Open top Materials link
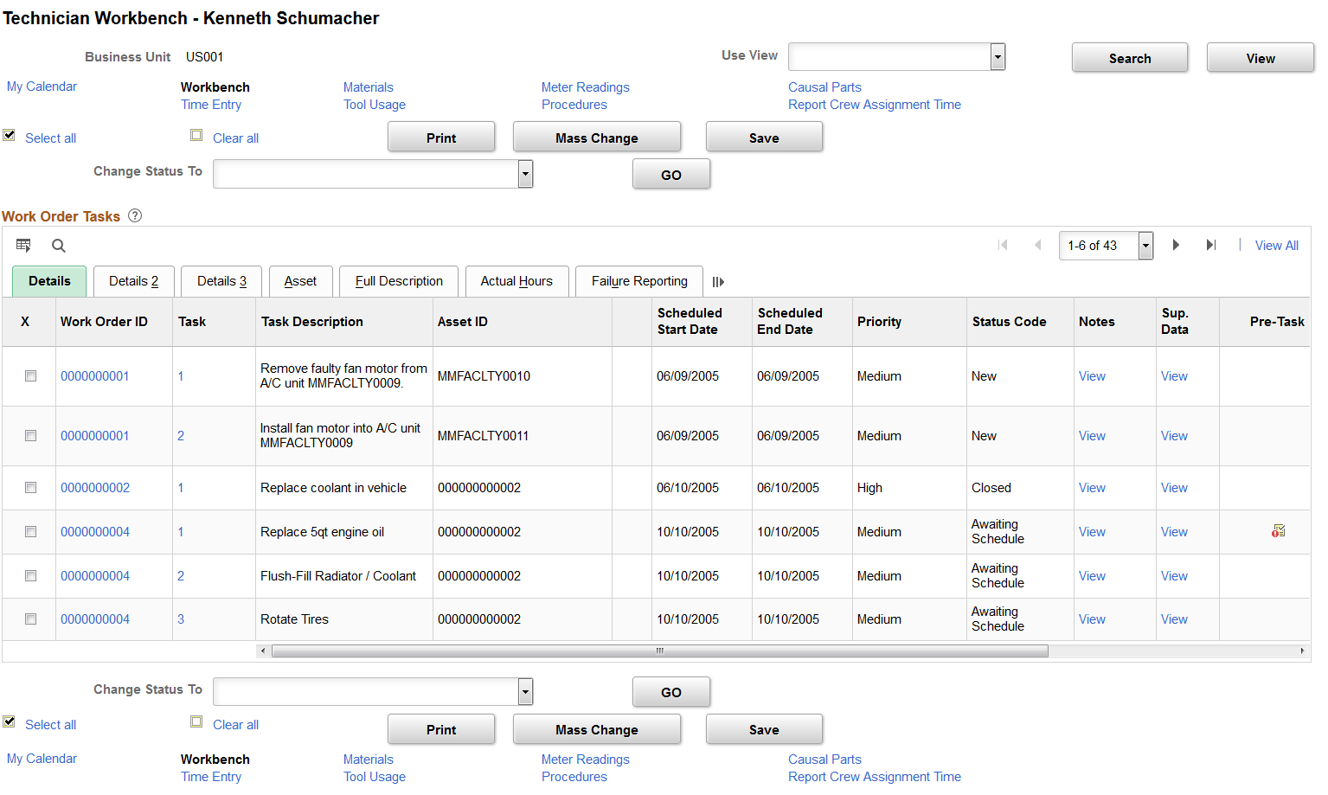Viewport: 1328px width, 795px height. pos(368,87)
